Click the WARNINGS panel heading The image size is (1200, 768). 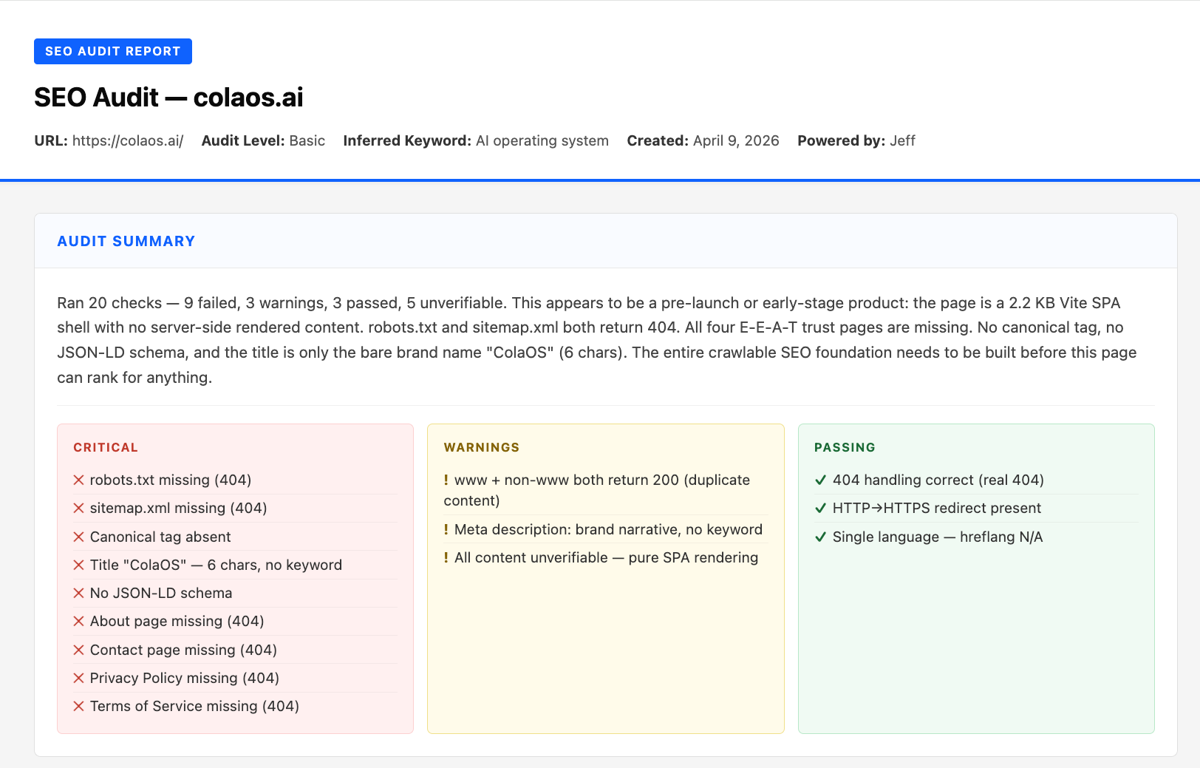coord(481,447)
